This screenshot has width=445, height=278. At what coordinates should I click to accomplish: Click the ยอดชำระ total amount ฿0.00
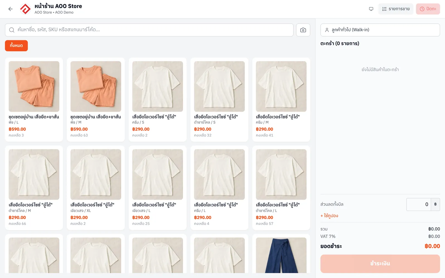point(432,246)
